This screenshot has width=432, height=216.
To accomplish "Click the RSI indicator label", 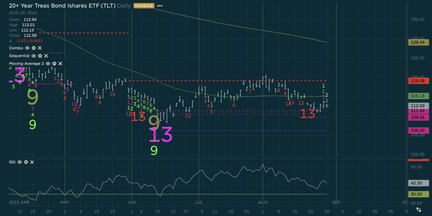I will [12, 162].
